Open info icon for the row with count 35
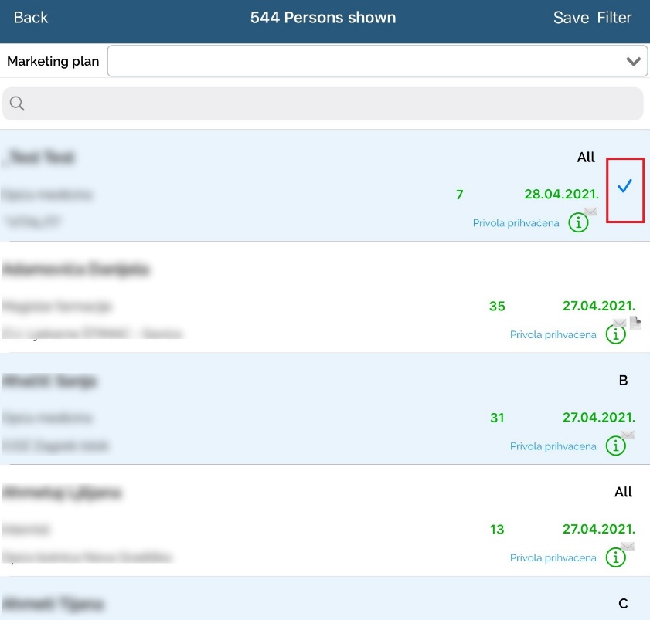This screenshot has width=650, height=620. tap(615, 335)
